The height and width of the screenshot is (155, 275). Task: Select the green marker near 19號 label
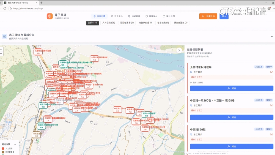click(x=42, y=126)
